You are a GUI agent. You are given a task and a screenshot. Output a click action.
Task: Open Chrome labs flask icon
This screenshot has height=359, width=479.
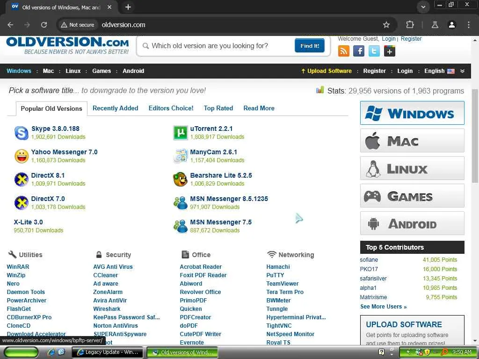point(435,25)
